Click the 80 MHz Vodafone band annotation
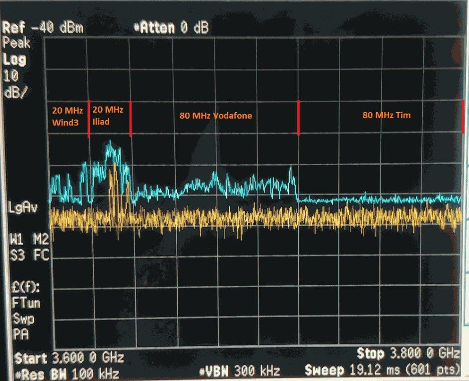469x381 pixels. point(216,116)
